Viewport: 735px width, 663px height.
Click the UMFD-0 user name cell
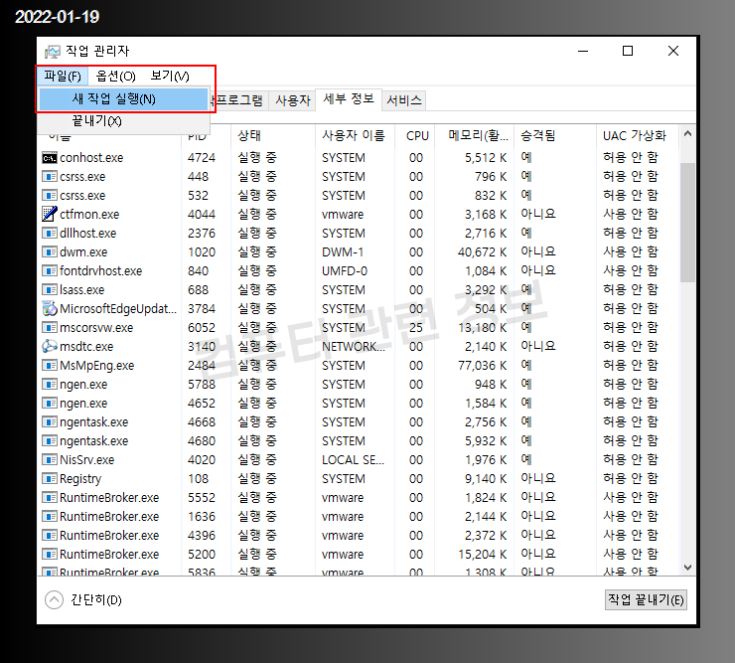345,270
